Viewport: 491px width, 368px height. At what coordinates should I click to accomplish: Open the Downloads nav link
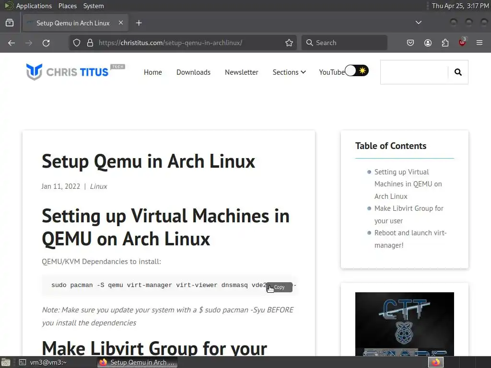coord(194,72)
